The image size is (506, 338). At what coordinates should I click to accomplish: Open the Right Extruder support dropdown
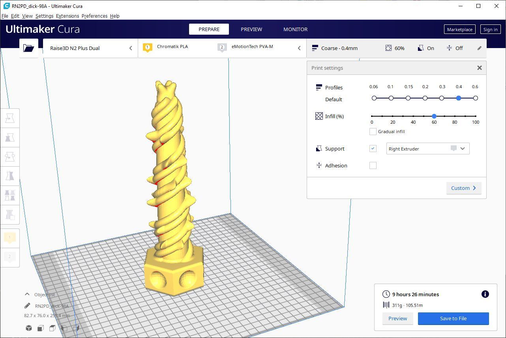428,149
